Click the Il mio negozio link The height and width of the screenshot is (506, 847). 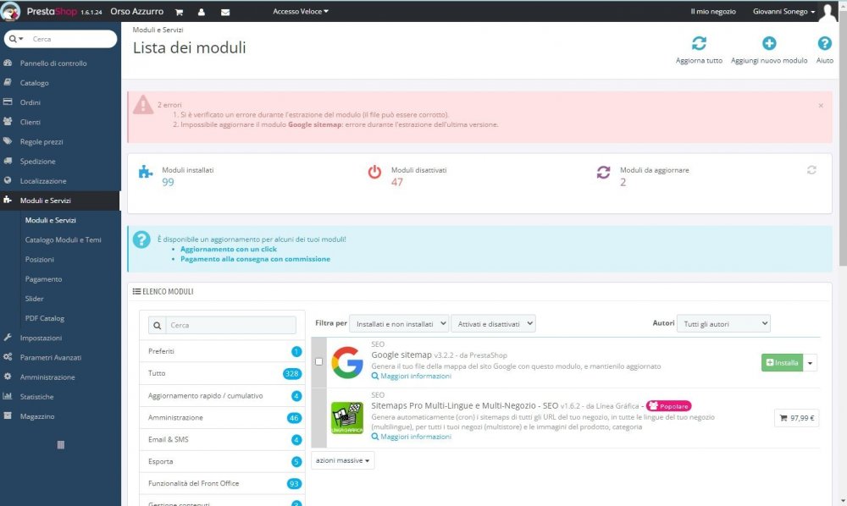coord(713,11)
